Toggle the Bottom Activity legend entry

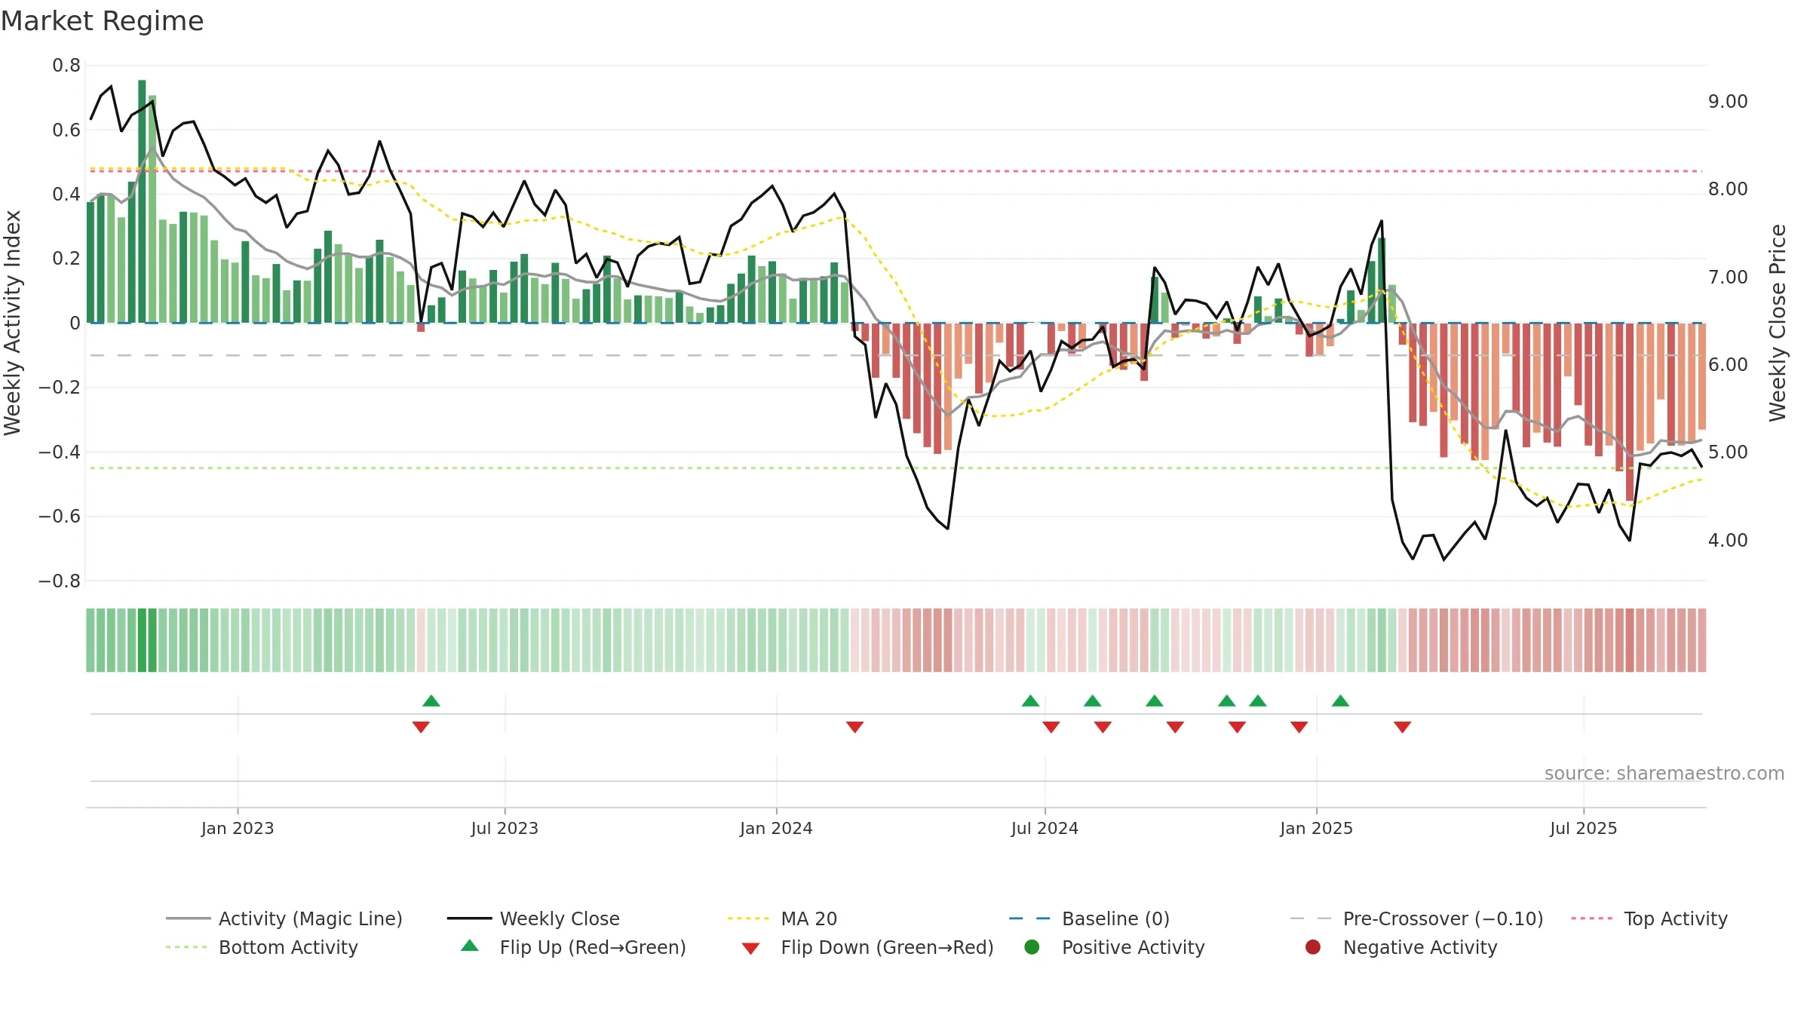(262, 947)
